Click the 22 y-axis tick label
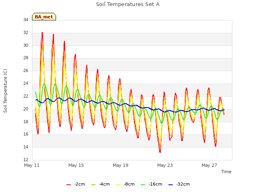This screenshot has height=192, width=256. [x=26, y=96]
